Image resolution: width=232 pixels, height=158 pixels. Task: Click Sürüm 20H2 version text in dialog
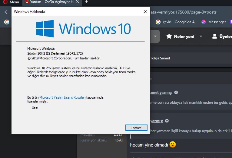[55, 53]
